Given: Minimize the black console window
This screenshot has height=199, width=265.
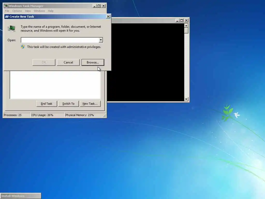Looking at the screenshot, I should pos(177,20).
